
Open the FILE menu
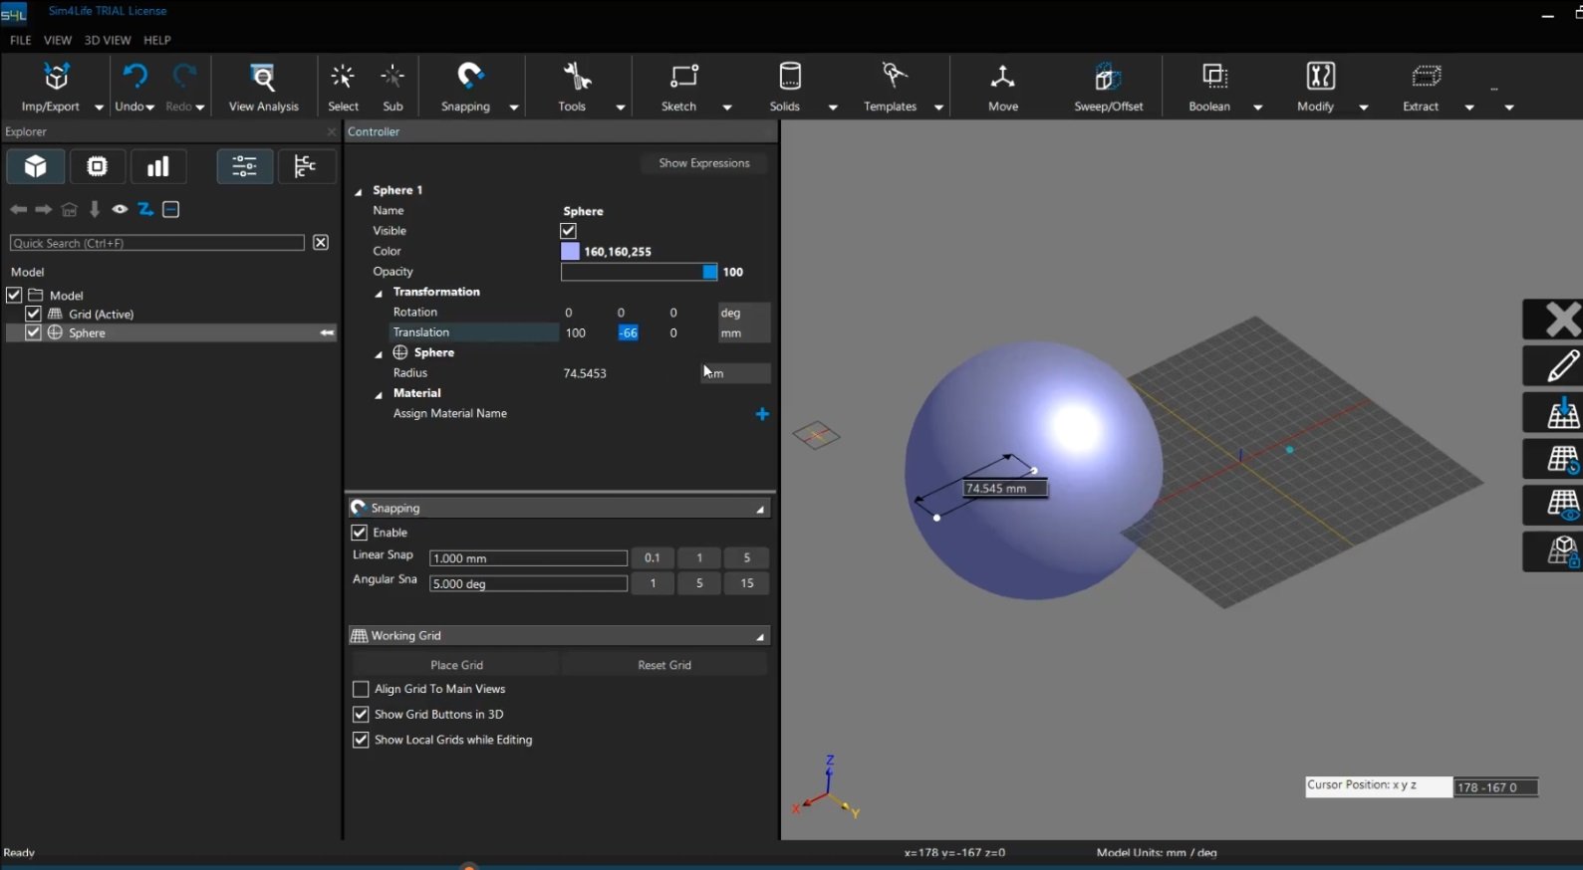pos(20,40)
